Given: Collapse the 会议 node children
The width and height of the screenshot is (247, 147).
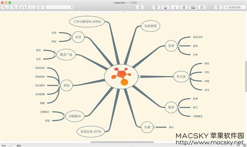Looking at the screenshot, I should [71, 37].
